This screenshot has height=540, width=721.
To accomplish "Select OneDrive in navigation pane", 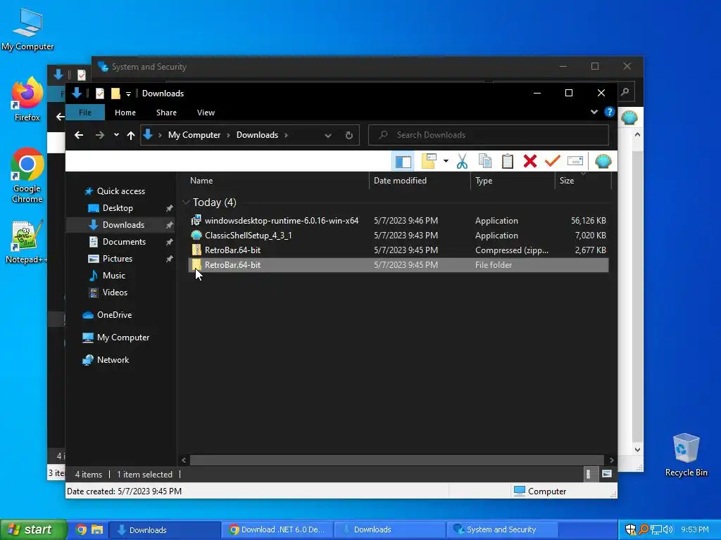I will pyautogui.click(x=114, y=314).
